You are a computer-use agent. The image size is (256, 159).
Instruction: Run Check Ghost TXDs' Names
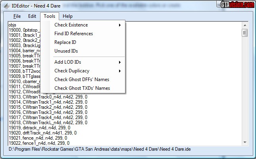pos(82,88)
